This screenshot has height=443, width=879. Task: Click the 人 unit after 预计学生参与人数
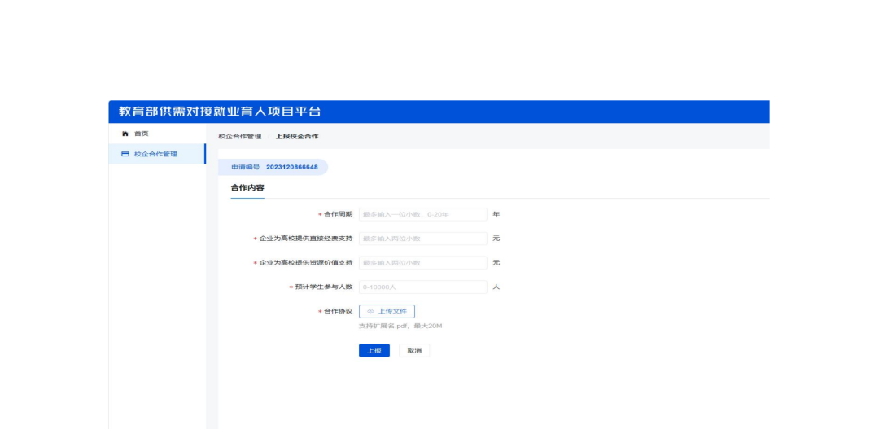pos(496,287)
